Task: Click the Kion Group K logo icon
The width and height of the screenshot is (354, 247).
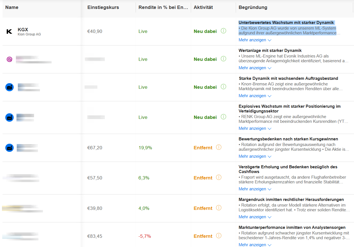Action: point(9,32)
